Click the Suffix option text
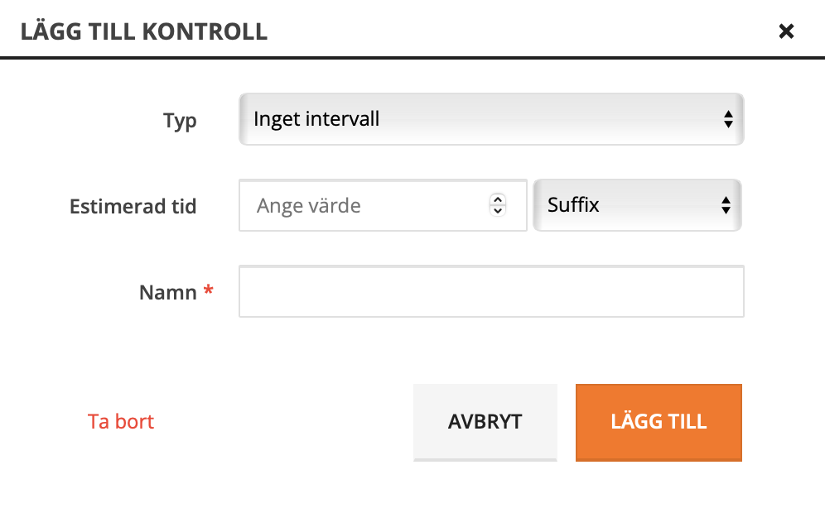Screen dimensions: 825x508 573,205
